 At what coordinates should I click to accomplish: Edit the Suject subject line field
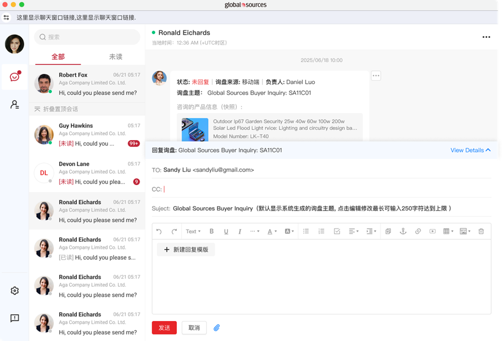coord(321,208)
